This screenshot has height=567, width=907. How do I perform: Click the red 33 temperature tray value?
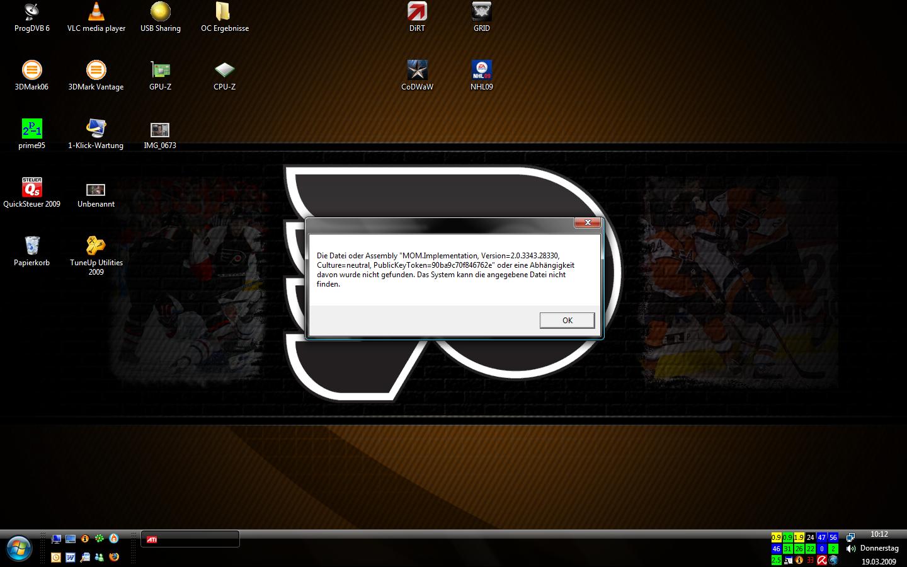811,560
